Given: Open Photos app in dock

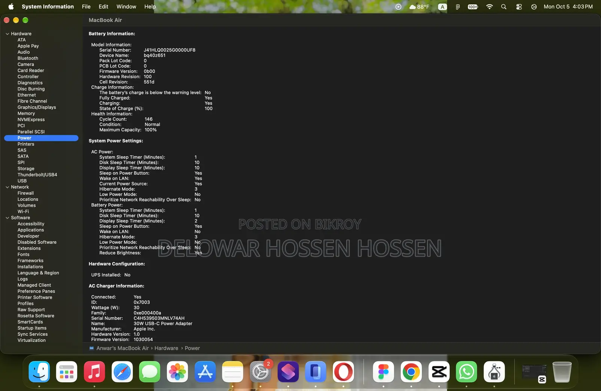Looking at the screenshot, I should click(177, 372).
